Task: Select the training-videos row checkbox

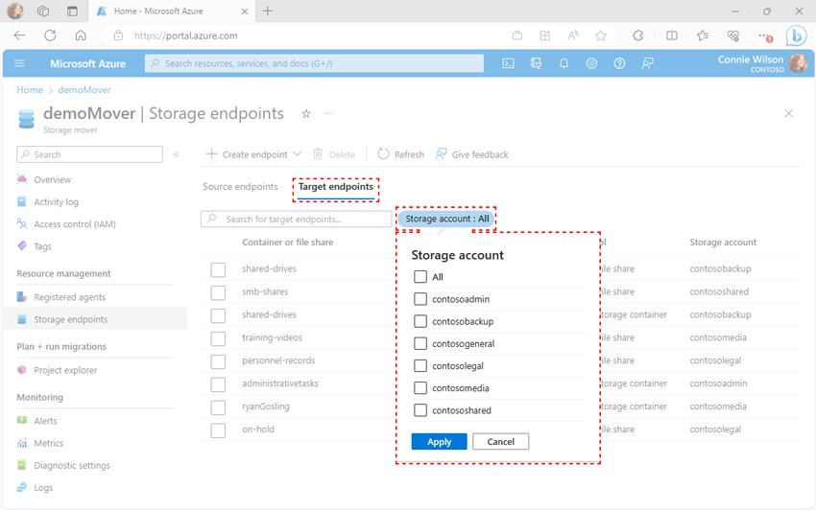Action: click(218, 338)
